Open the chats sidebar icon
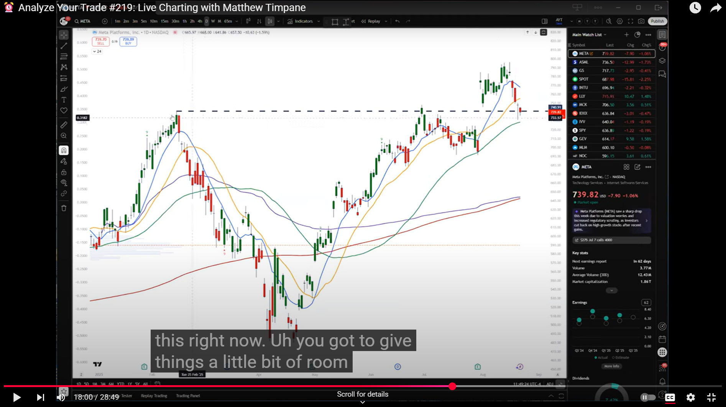726x407 pixels. pyautogui.click(x=662, y=74)
